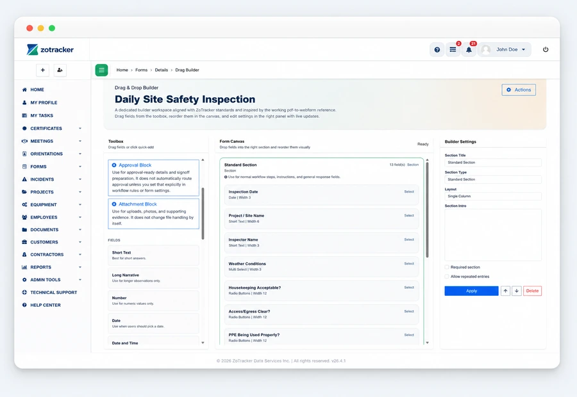
Task: Open the Section Type dropdown
Action: point(493,179)
